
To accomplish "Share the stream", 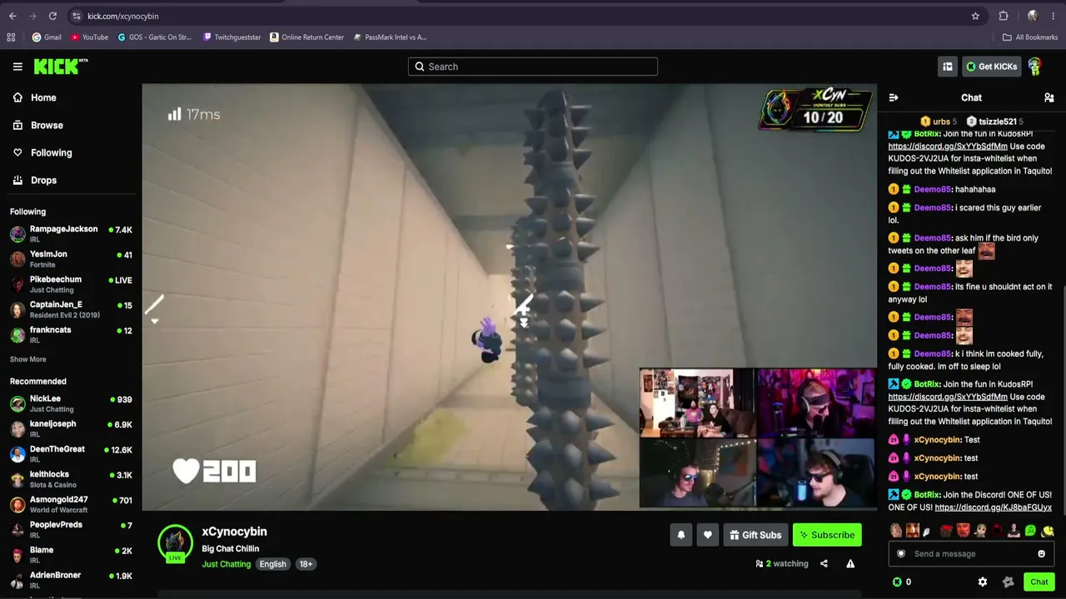I will coord(824,563).
